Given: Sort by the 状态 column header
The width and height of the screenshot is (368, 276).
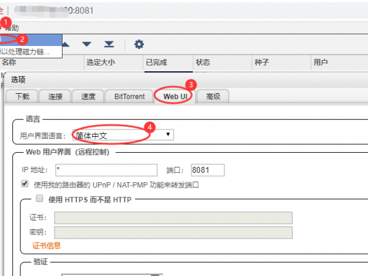Looking at the screenshot, I should click(203, 62).
